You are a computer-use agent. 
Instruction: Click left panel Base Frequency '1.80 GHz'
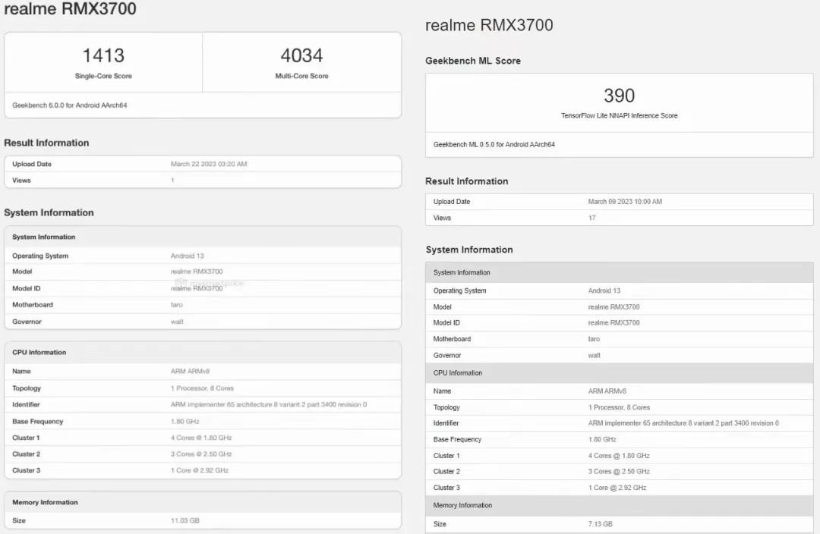(x=184, y=421)
